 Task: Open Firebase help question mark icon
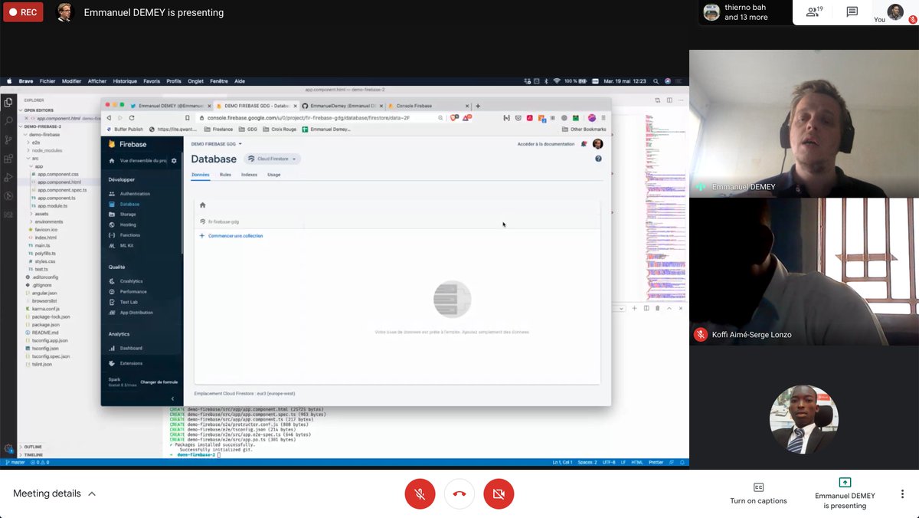pos(598,159)
